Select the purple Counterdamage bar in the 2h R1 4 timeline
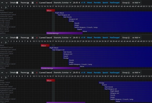The height and width of the screenshot is (103, 152). 64,33
